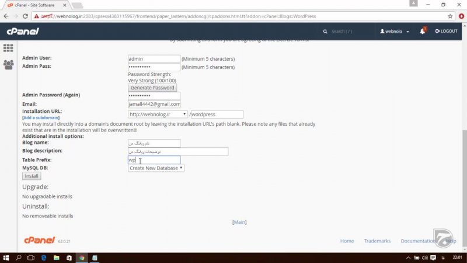Image resolution: width=467 pixels, height=263 pixels.
Task: Click the notifications bell icon
Action: tap(422, 31)
